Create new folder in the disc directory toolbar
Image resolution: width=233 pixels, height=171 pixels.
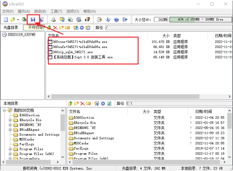(x=61, y=28)
